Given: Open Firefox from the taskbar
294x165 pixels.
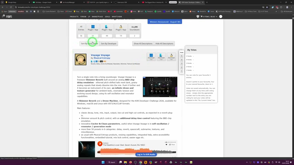Looking at the screenshot, I should click(x=130, y=162).
